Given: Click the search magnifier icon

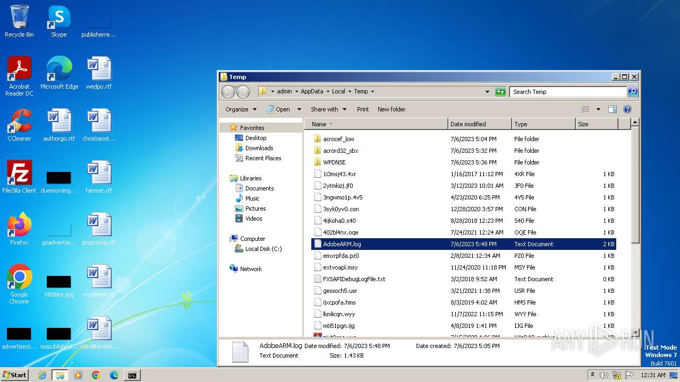Looking at the screenshot, I should point(632,92).
